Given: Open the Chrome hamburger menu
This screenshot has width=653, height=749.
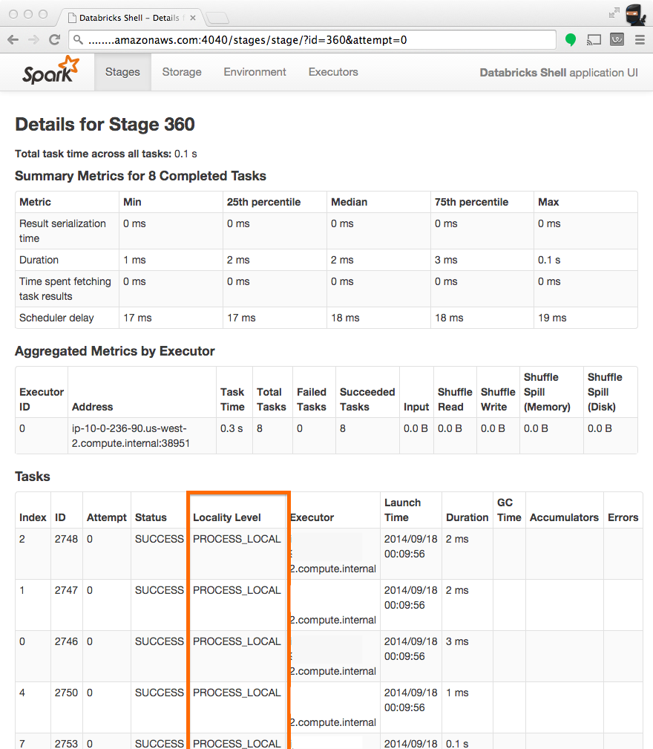Looking at the screenshot, I should [x=640, y=40].
